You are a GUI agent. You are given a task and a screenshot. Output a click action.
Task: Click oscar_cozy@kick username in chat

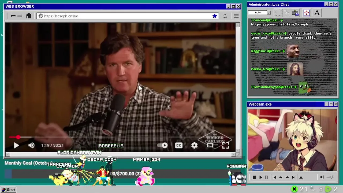coord(269,34)
